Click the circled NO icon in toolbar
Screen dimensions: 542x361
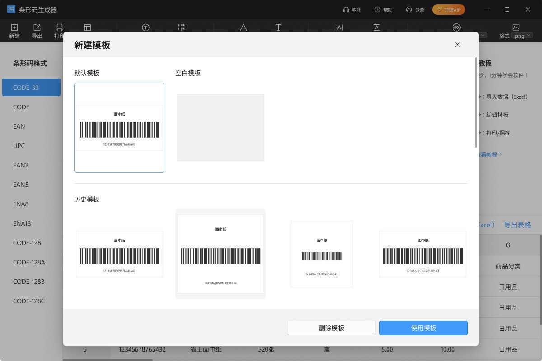point(456,28)
